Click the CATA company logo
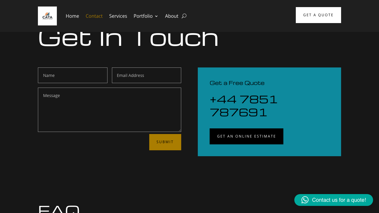This screenshot has width=379, height=213. (x=47, y=16)
